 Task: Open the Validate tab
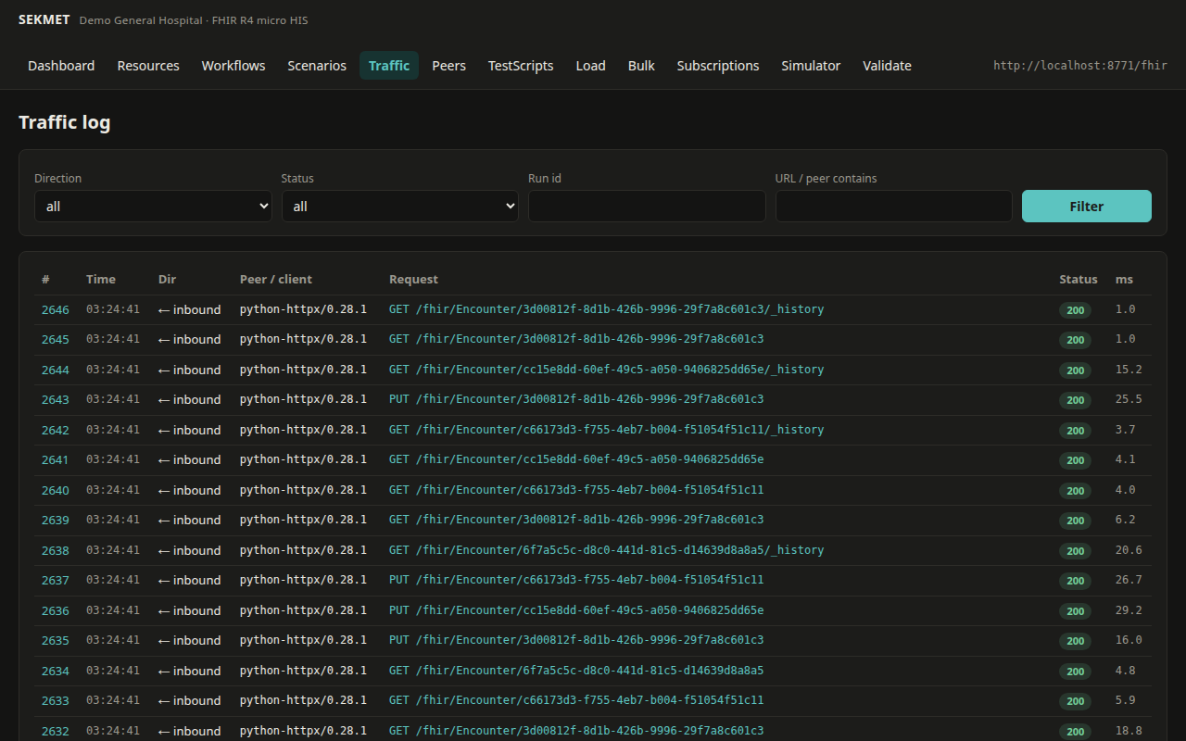coord(887,66)
